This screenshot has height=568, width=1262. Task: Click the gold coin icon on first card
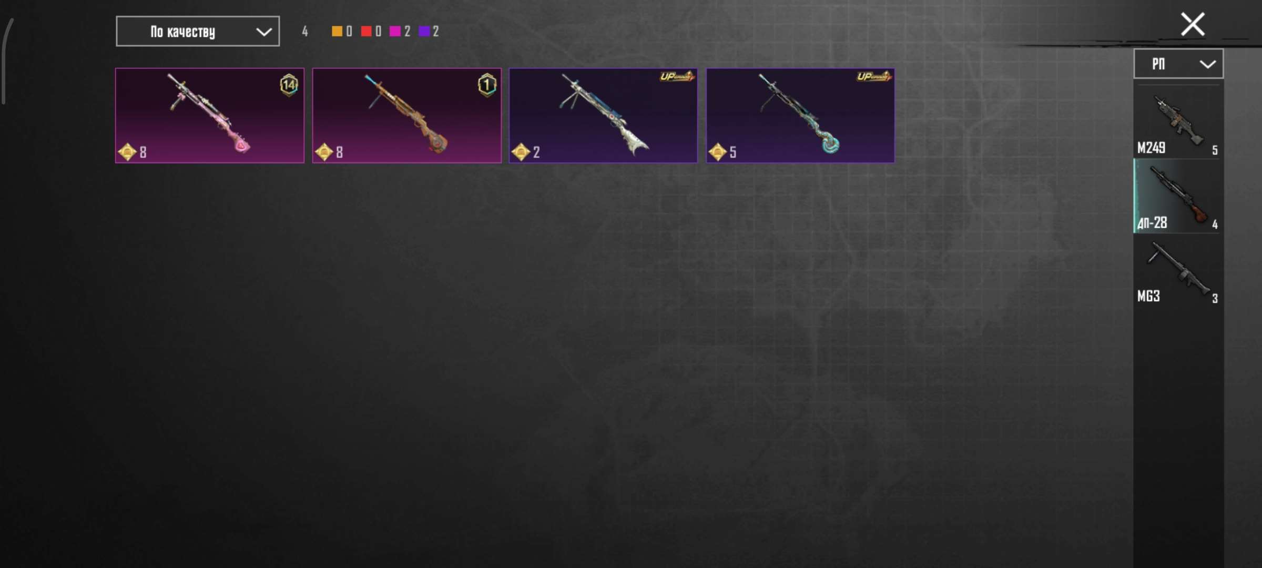tap(127, 152)
